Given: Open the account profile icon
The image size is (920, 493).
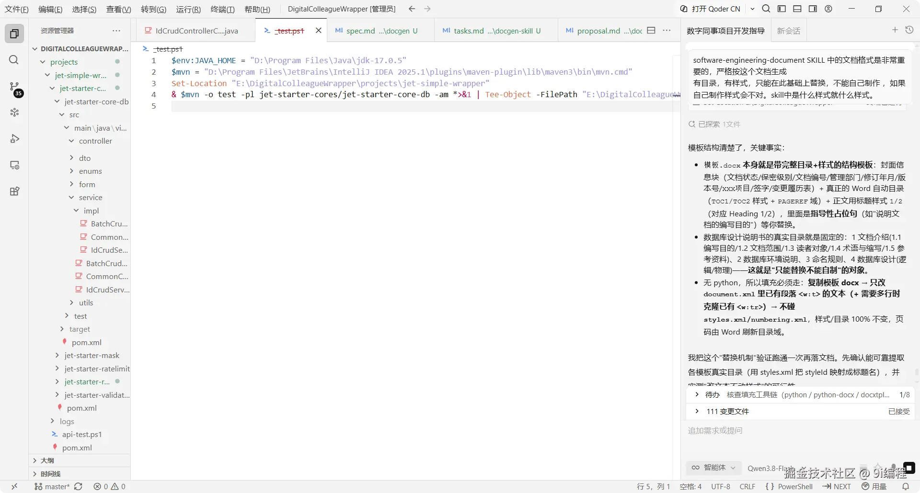Looking at the screenshot, I should (828, 9).
